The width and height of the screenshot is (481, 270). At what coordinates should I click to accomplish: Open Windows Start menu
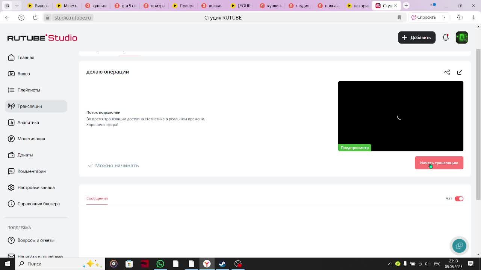click(7, 264)
